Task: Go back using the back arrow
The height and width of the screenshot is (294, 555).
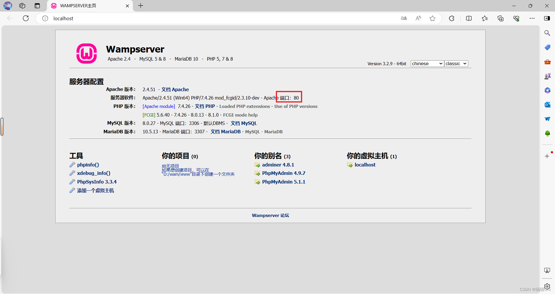Action: 10,18
